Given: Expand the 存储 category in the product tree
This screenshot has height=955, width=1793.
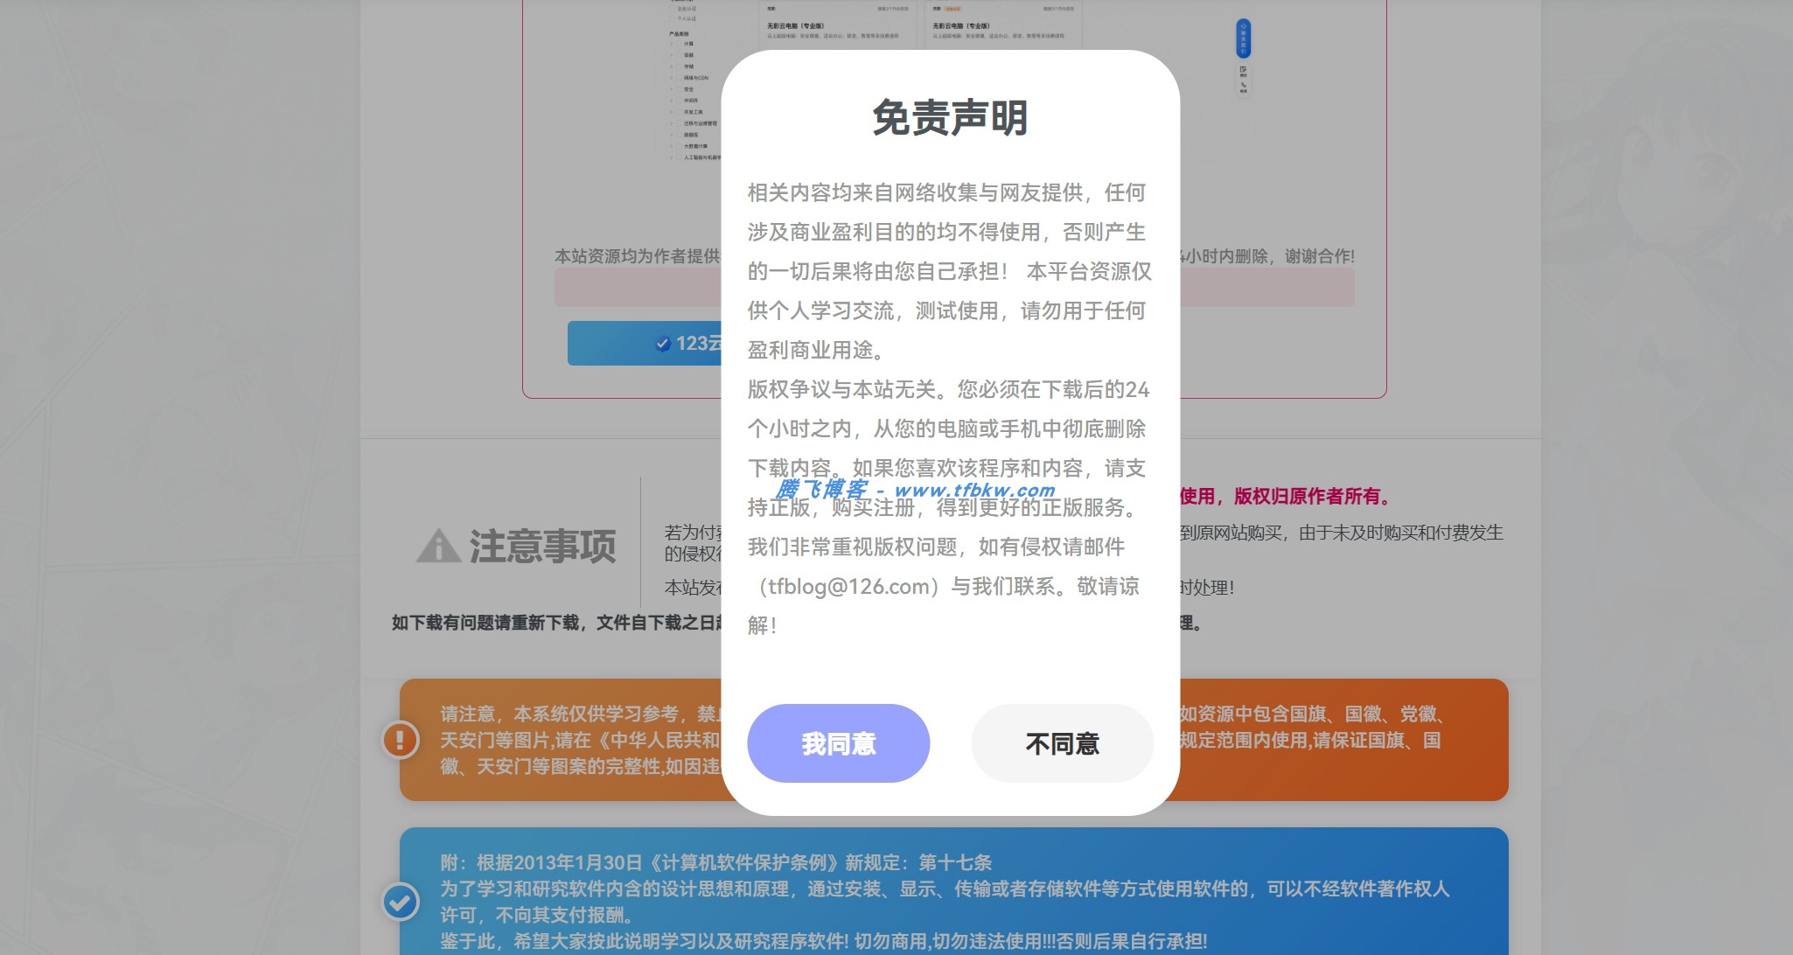Looking at the screenshot, I should (671, 66).
